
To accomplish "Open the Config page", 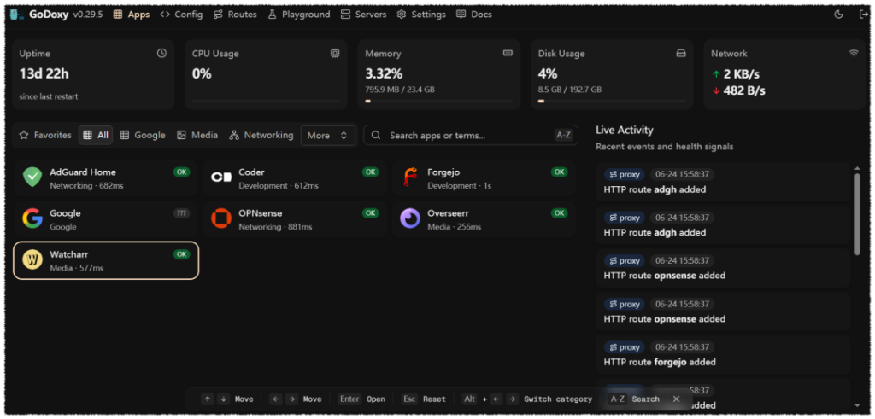I will tap(181, 15).
